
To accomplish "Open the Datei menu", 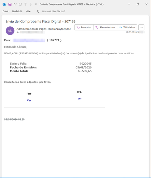I will (5, 11).
